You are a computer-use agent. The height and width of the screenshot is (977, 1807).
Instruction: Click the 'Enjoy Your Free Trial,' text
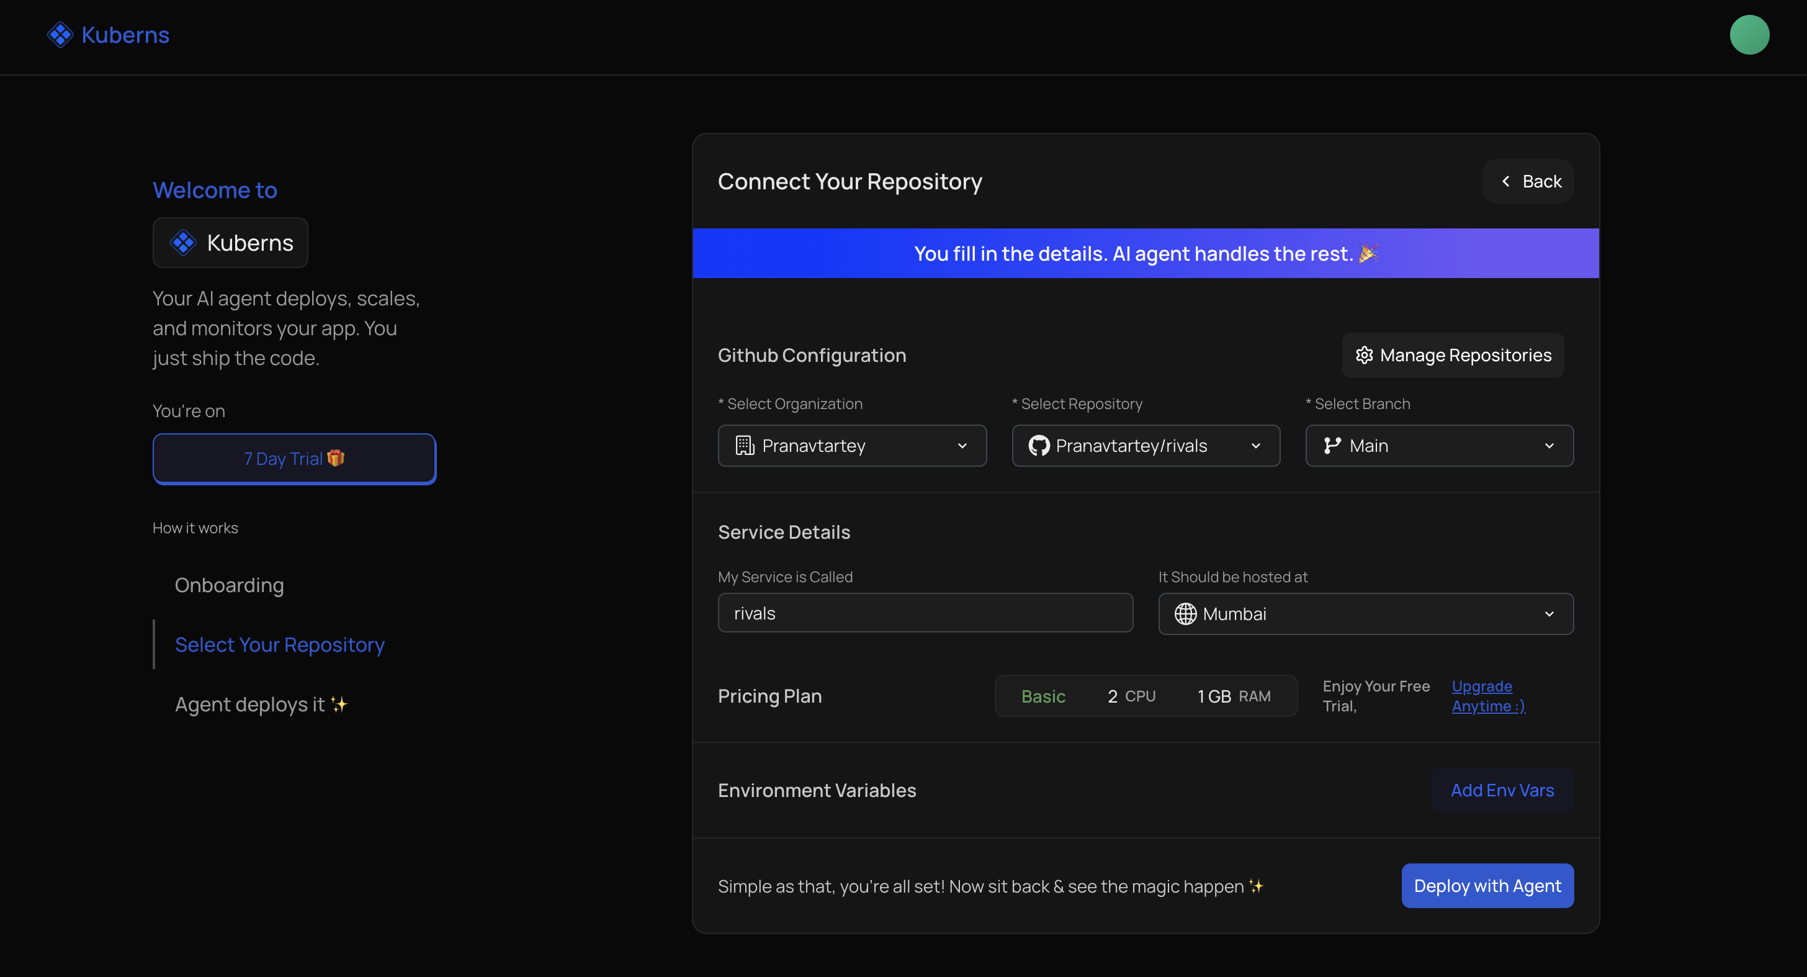pyautogui.click(x=1376, y=696)
